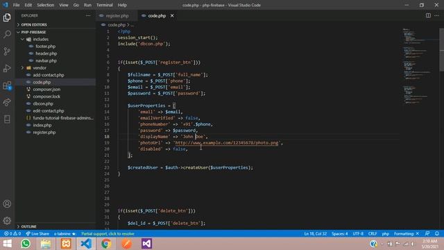
Task: Open Google Chrome from the taskbar
Action: (106, 244)
